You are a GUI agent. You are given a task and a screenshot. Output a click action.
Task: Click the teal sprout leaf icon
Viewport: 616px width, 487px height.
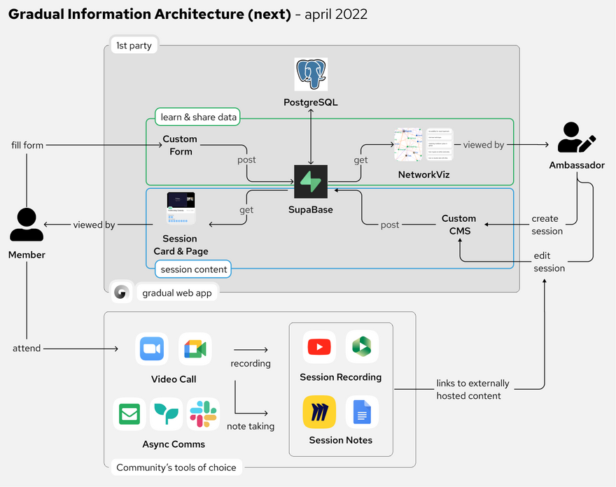(166, 414)
